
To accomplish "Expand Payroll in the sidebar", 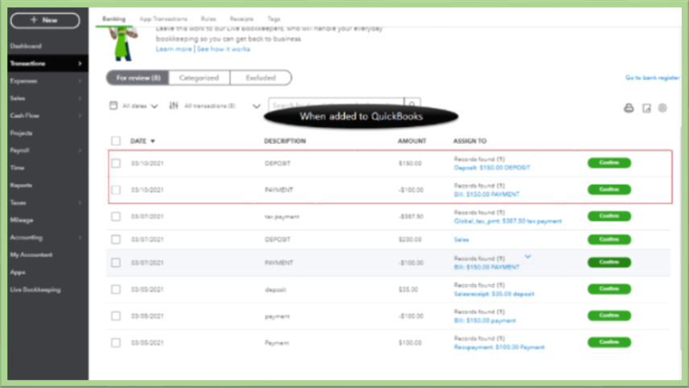I will 80,150.
